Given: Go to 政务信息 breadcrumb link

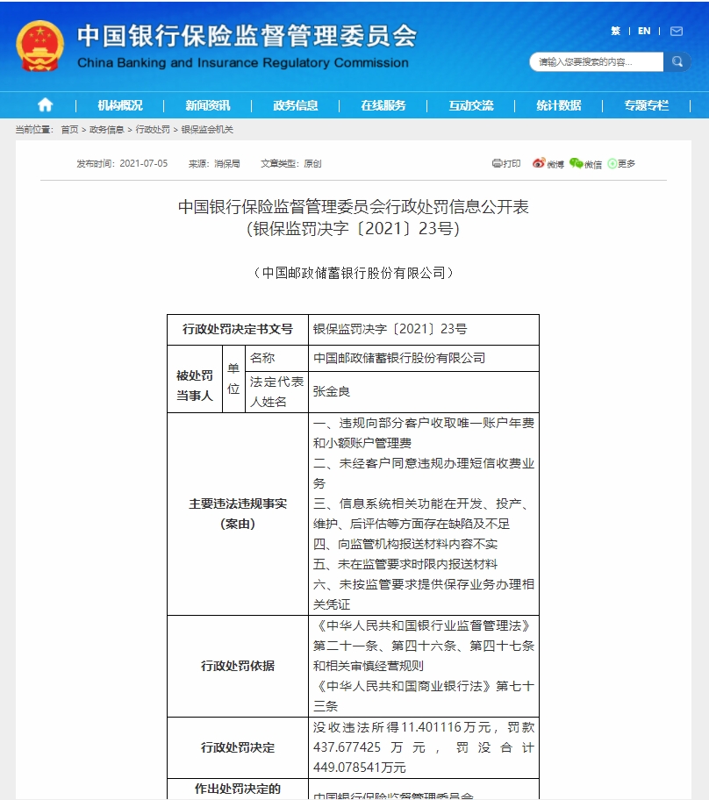Looking at the screenshot, I should pos(107,130).
